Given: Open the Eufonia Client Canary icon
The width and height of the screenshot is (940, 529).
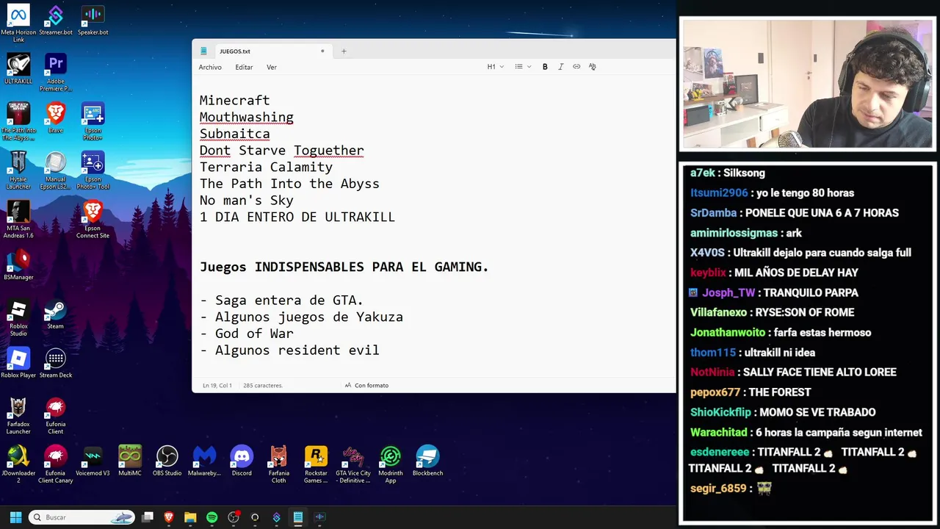Looking at the screenshot, I should [56, 464].
